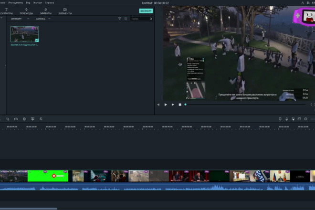The width and height of the screenshot is (315, 210).
Task: Select the green screen clip on timeline
Action: click(48, 176)
